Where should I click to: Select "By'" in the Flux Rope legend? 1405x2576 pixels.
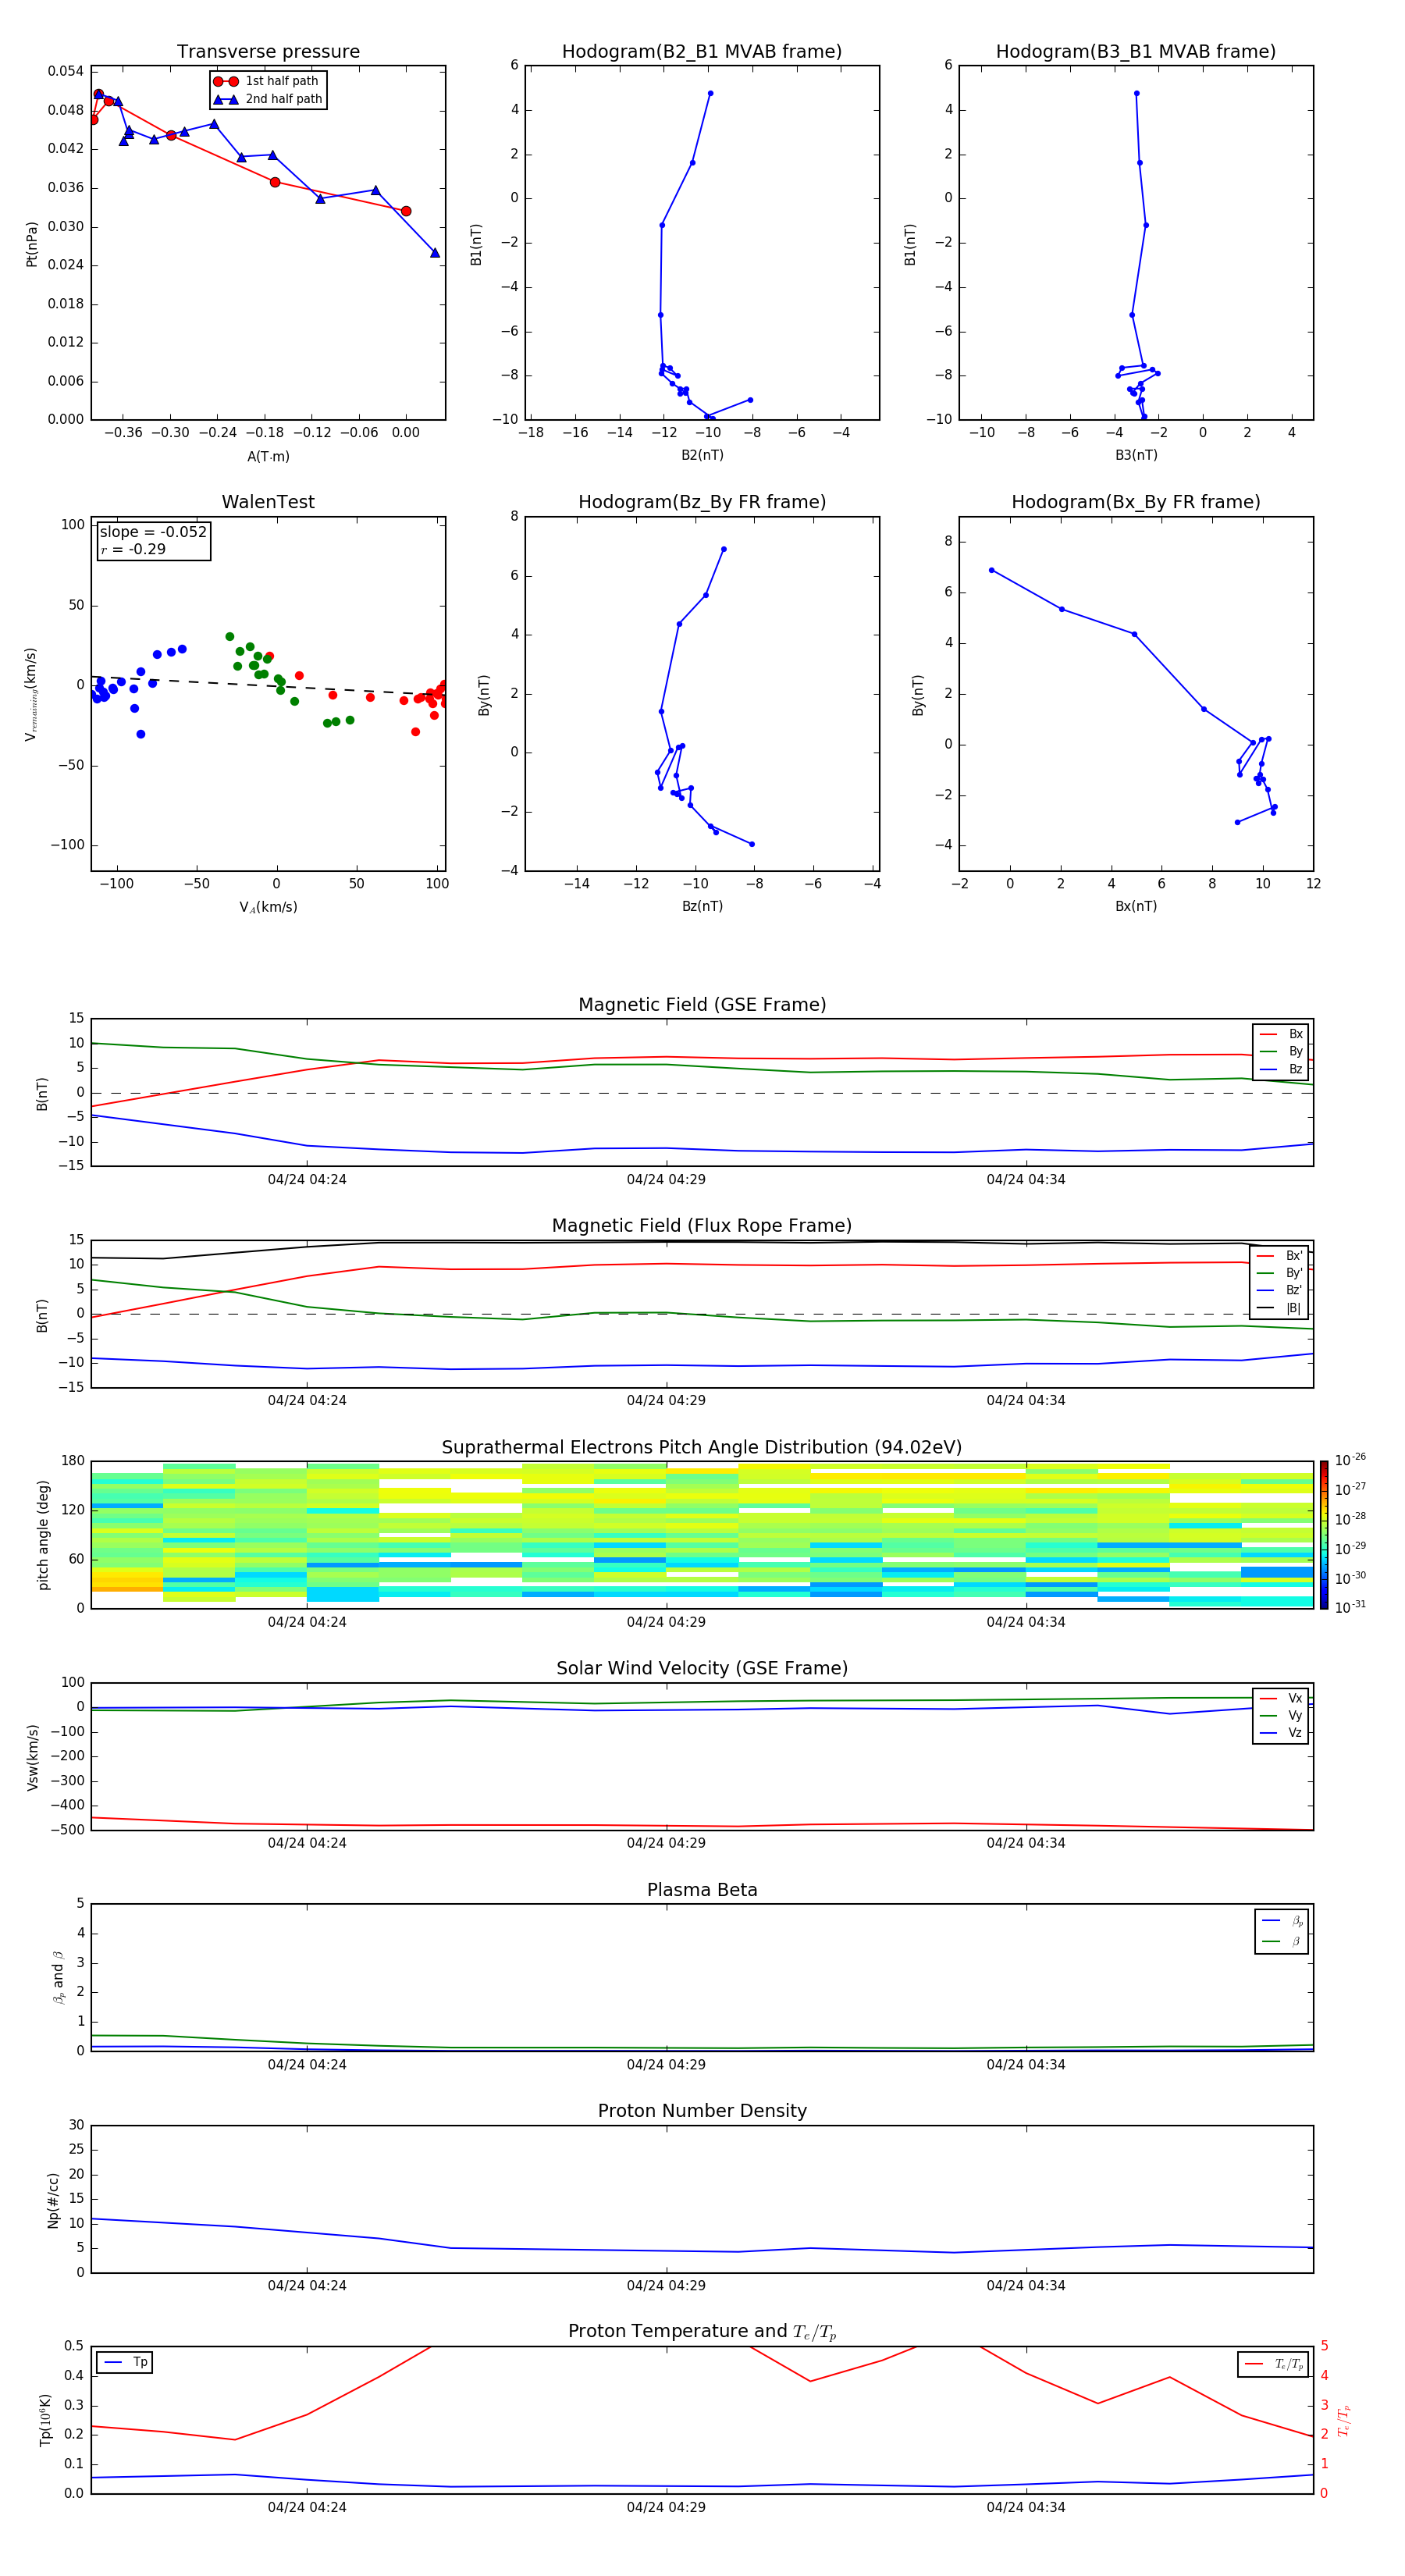1280,1273
